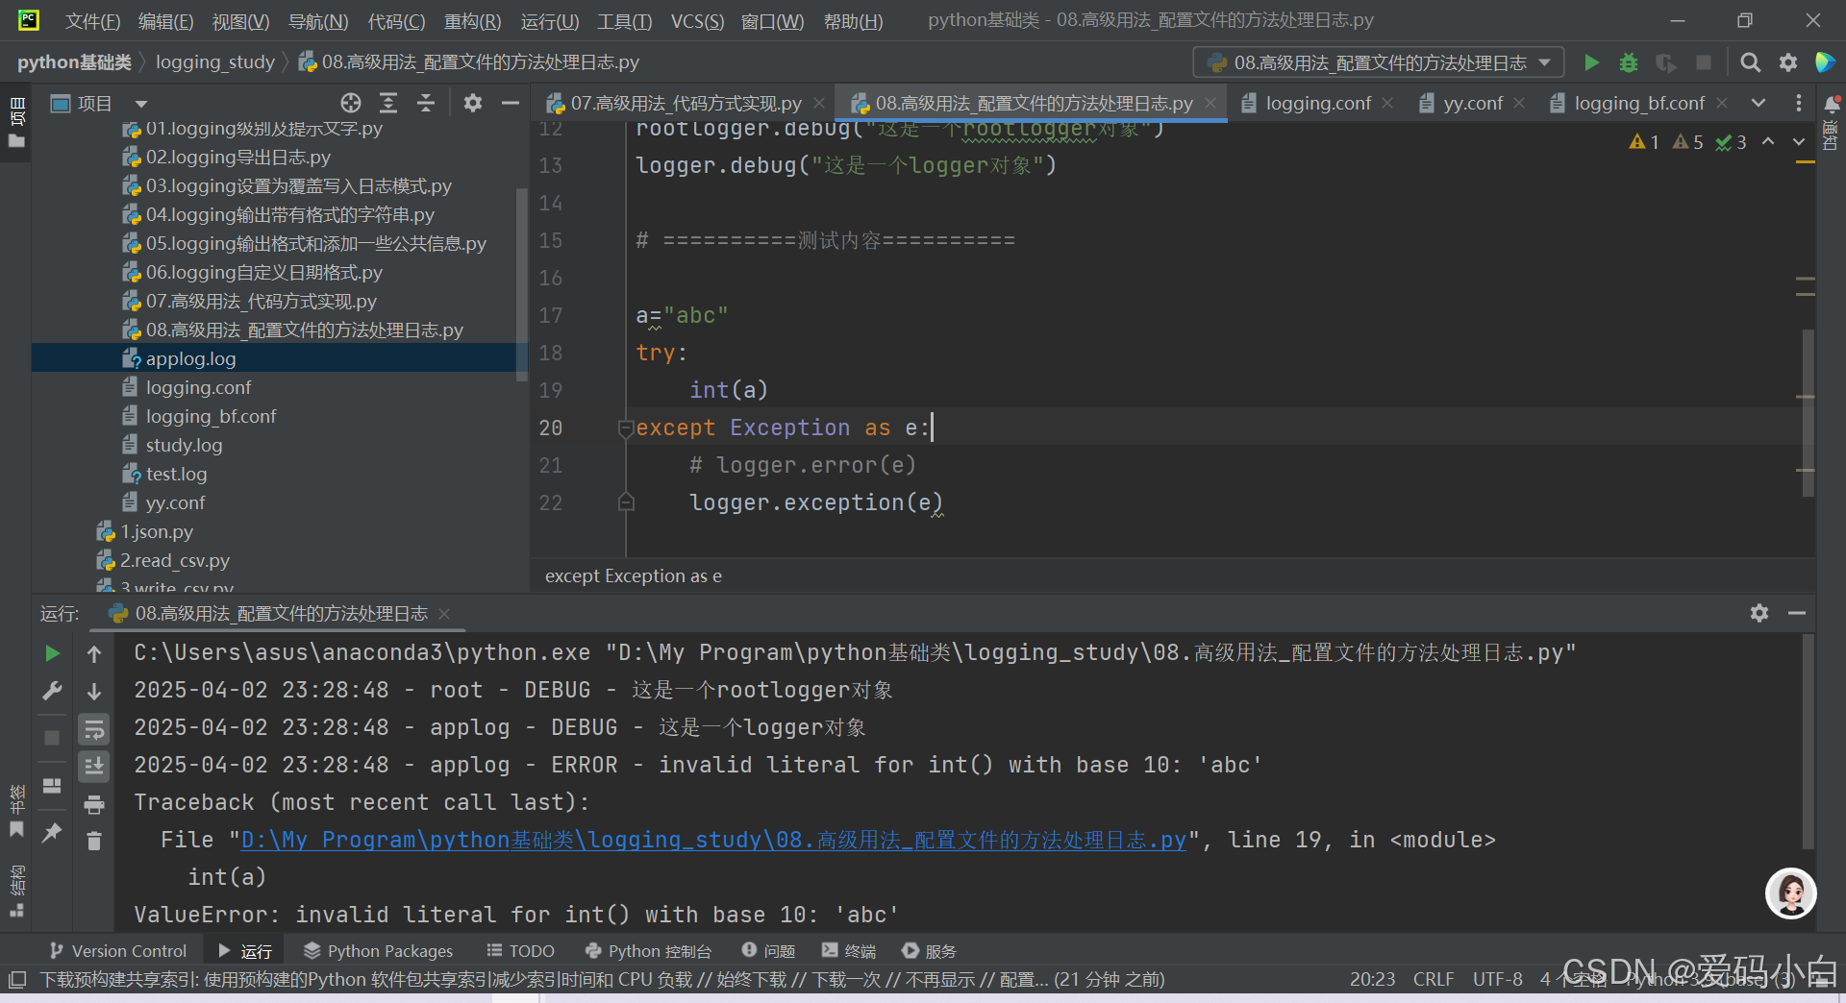Stop the process in the Run panel

click(x=52, y=738)
